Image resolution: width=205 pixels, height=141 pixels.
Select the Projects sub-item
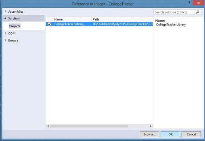pos(15,26)
